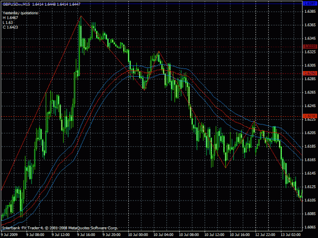
Task: Click the '10 Jul 00:00' time axis label
Action: click(138, 235)
